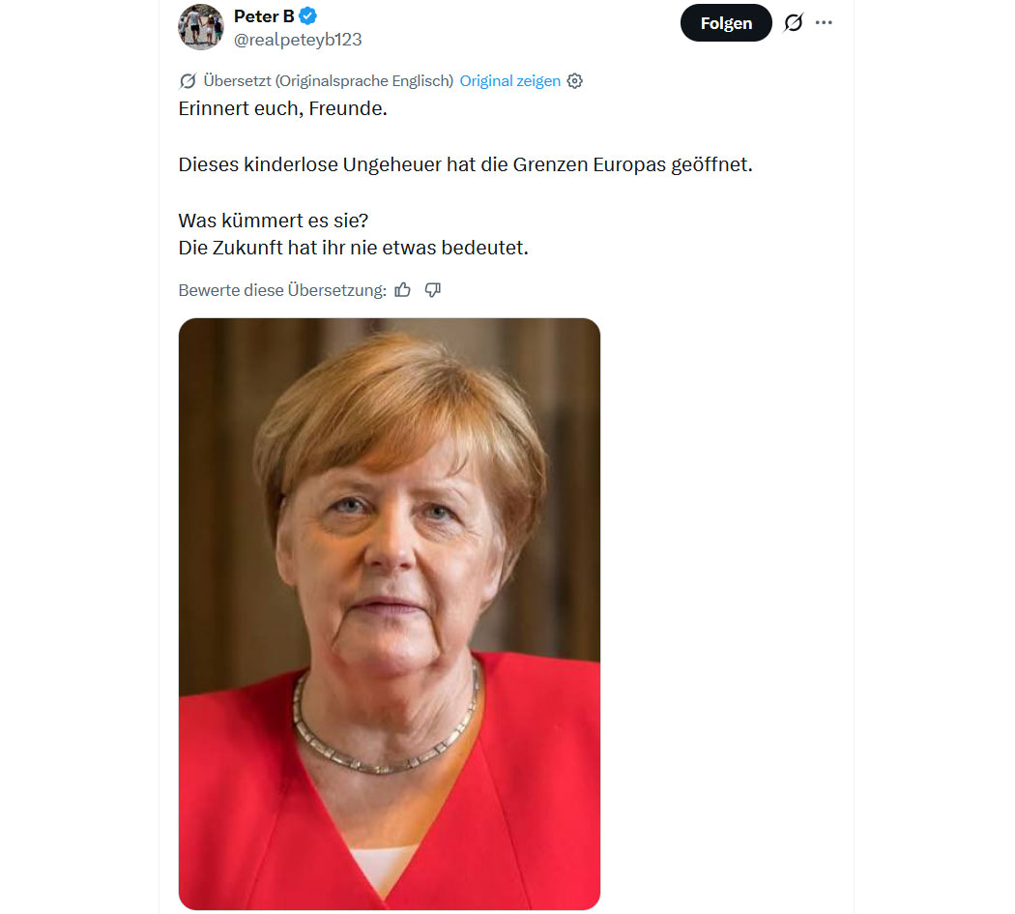1015x914 pixels.
Task: Open the @realpeteyb123 handle
Action: pos(298,40)
